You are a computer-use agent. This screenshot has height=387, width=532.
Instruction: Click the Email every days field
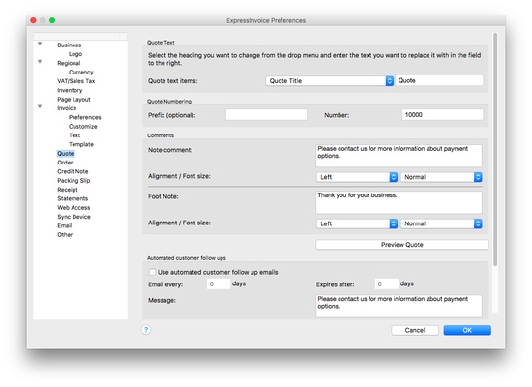point(219,283)
